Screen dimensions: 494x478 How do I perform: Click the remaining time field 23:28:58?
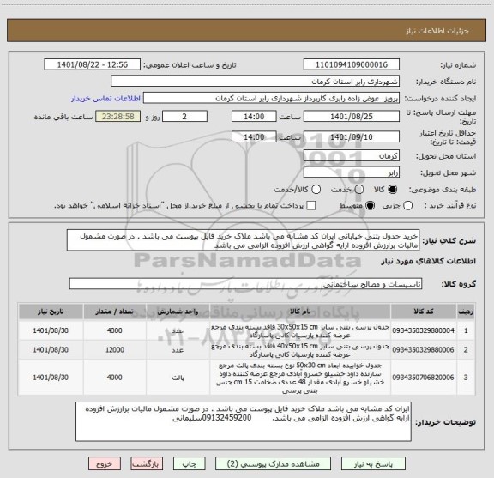[118, 117]
